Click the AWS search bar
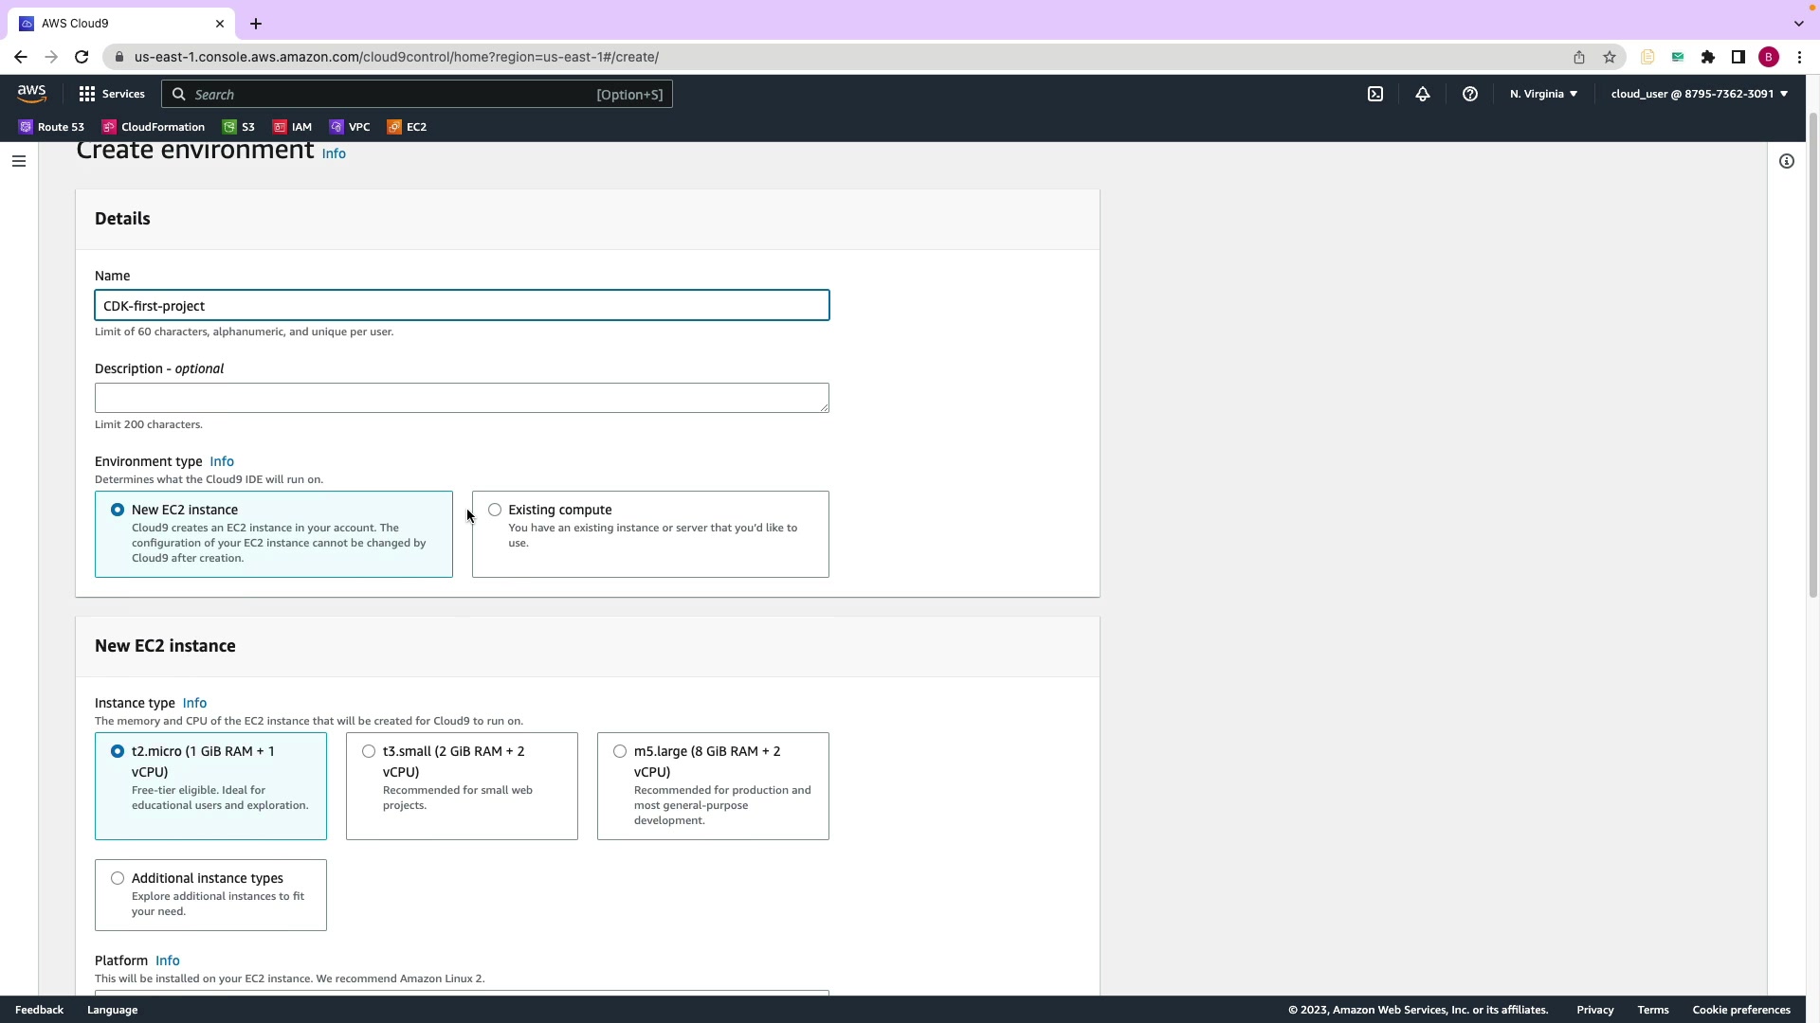1820x1023 pixels. point(417,95)
